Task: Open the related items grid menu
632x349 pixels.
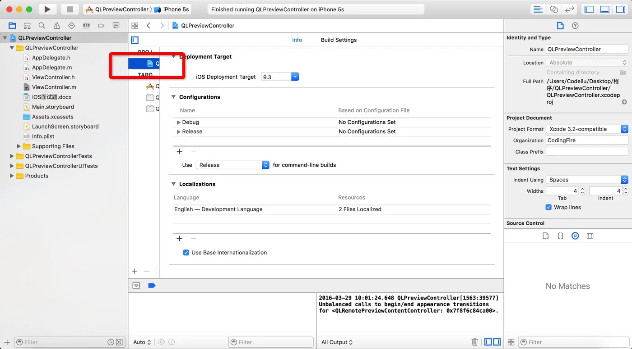Action: tap(135, 26)
